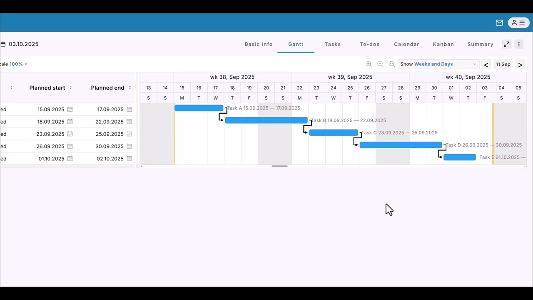This screenshot has width=533, height=300.
Task: Select the Gantt tab
Action: point(296,44)
